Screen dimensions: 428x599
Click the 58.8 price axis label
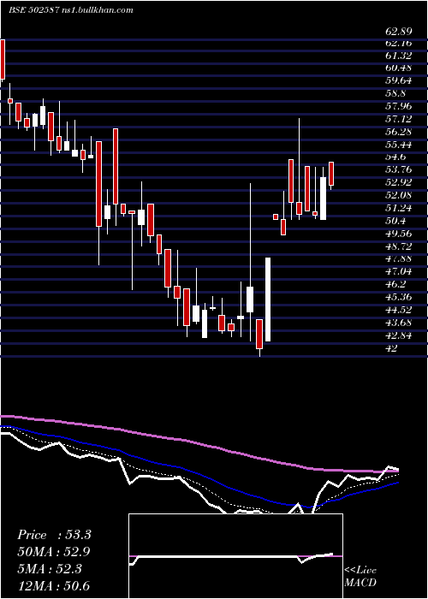coord(395,93)
